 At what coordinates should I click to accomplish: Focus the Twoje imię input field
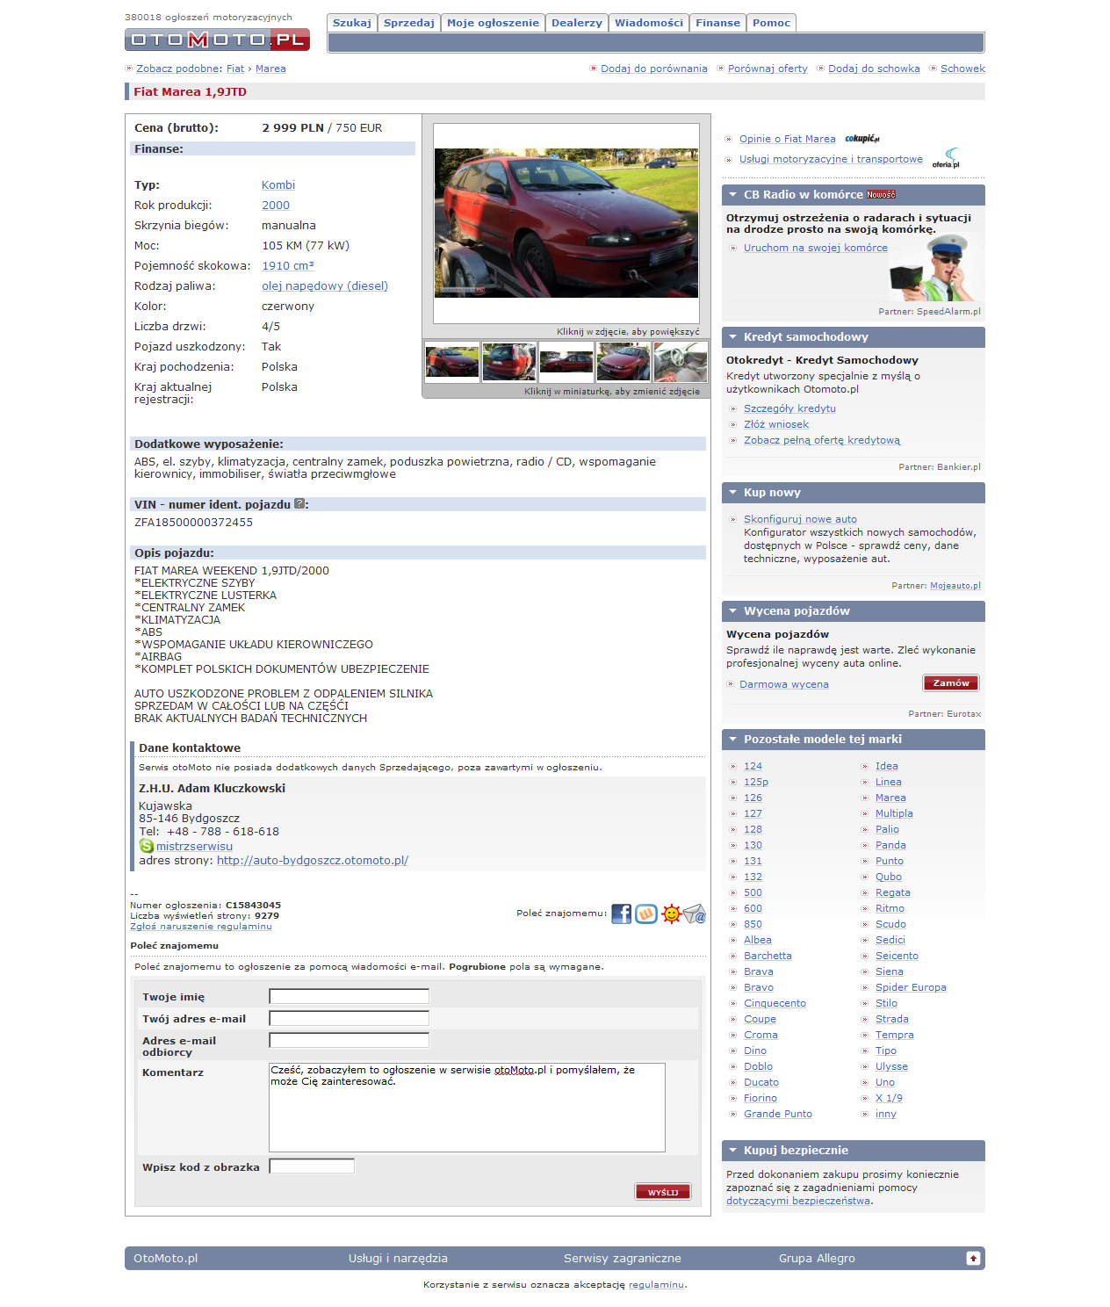tap(349, 996)
